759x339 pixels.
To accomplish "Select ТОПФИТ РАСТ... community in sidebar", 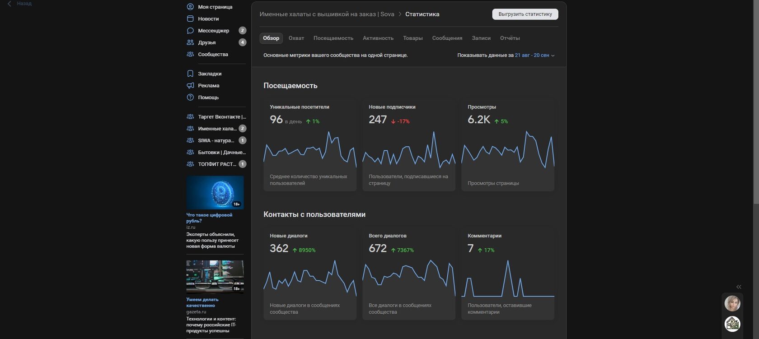I will (x=216, y=164).
